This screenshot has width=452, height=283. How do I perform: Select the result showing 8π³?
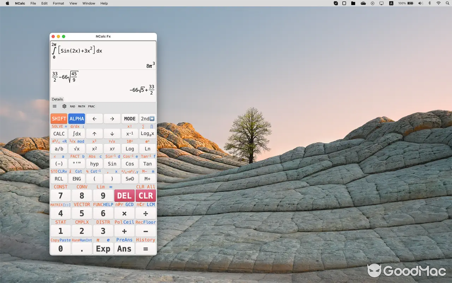tap(150, 65)
